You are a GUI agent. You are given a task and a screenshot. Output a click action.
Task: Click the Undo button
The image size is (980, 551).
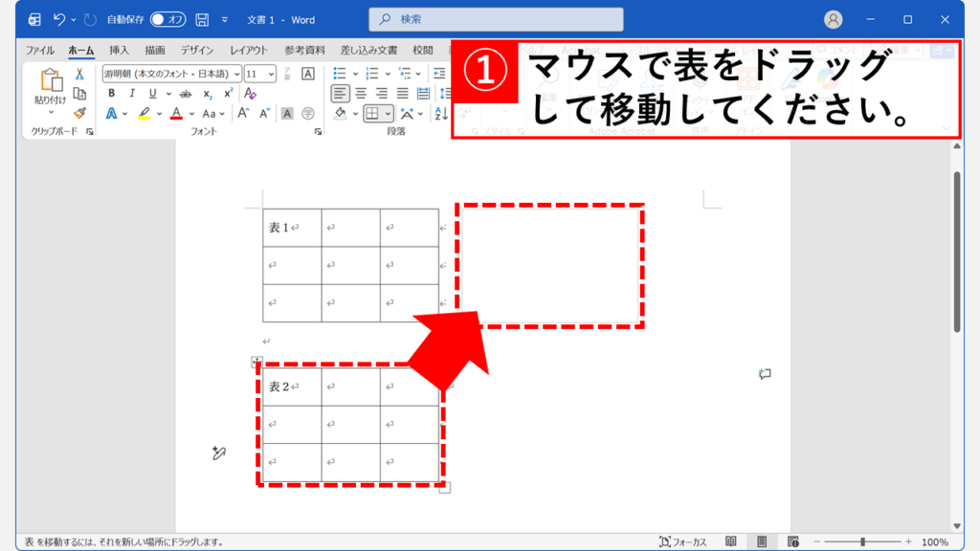point(59,17)
